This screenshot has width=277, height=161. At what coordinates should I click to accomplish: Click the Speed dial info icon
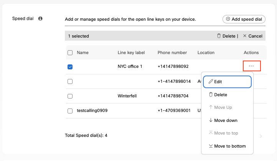pyautogui.click(x=40, y=18)
